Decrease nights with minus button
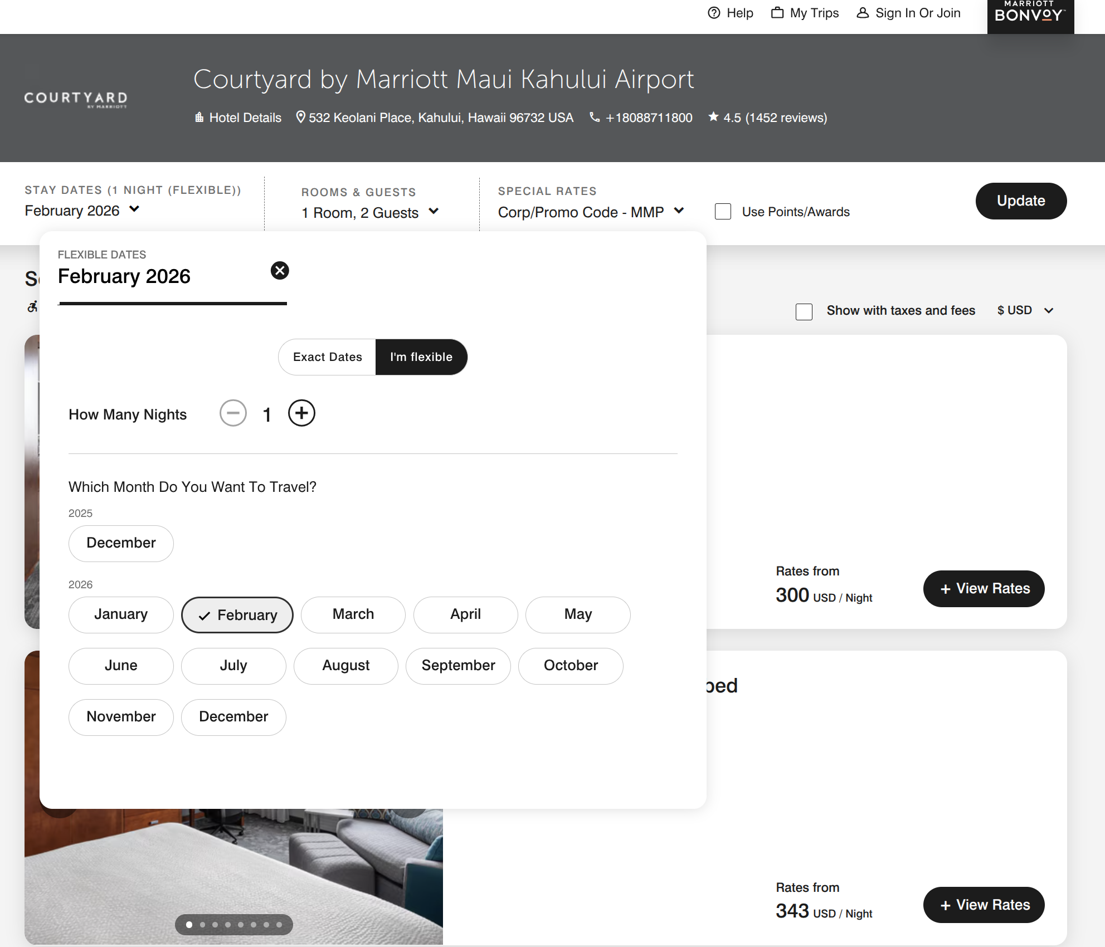Screen dimensions: 1105x947 click(x=233, y=413)
